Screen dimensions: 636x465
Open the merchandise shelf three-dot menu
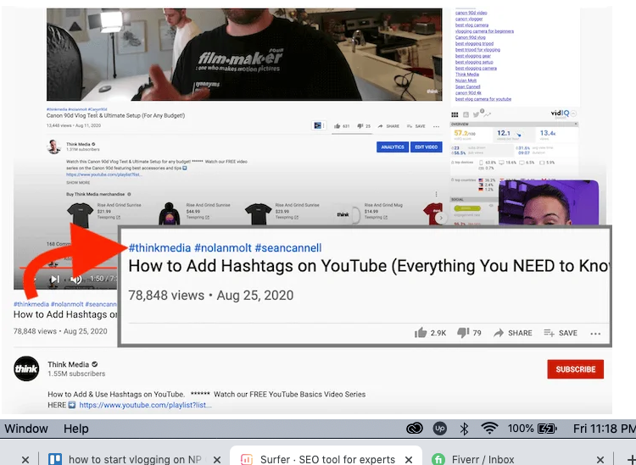436,195
